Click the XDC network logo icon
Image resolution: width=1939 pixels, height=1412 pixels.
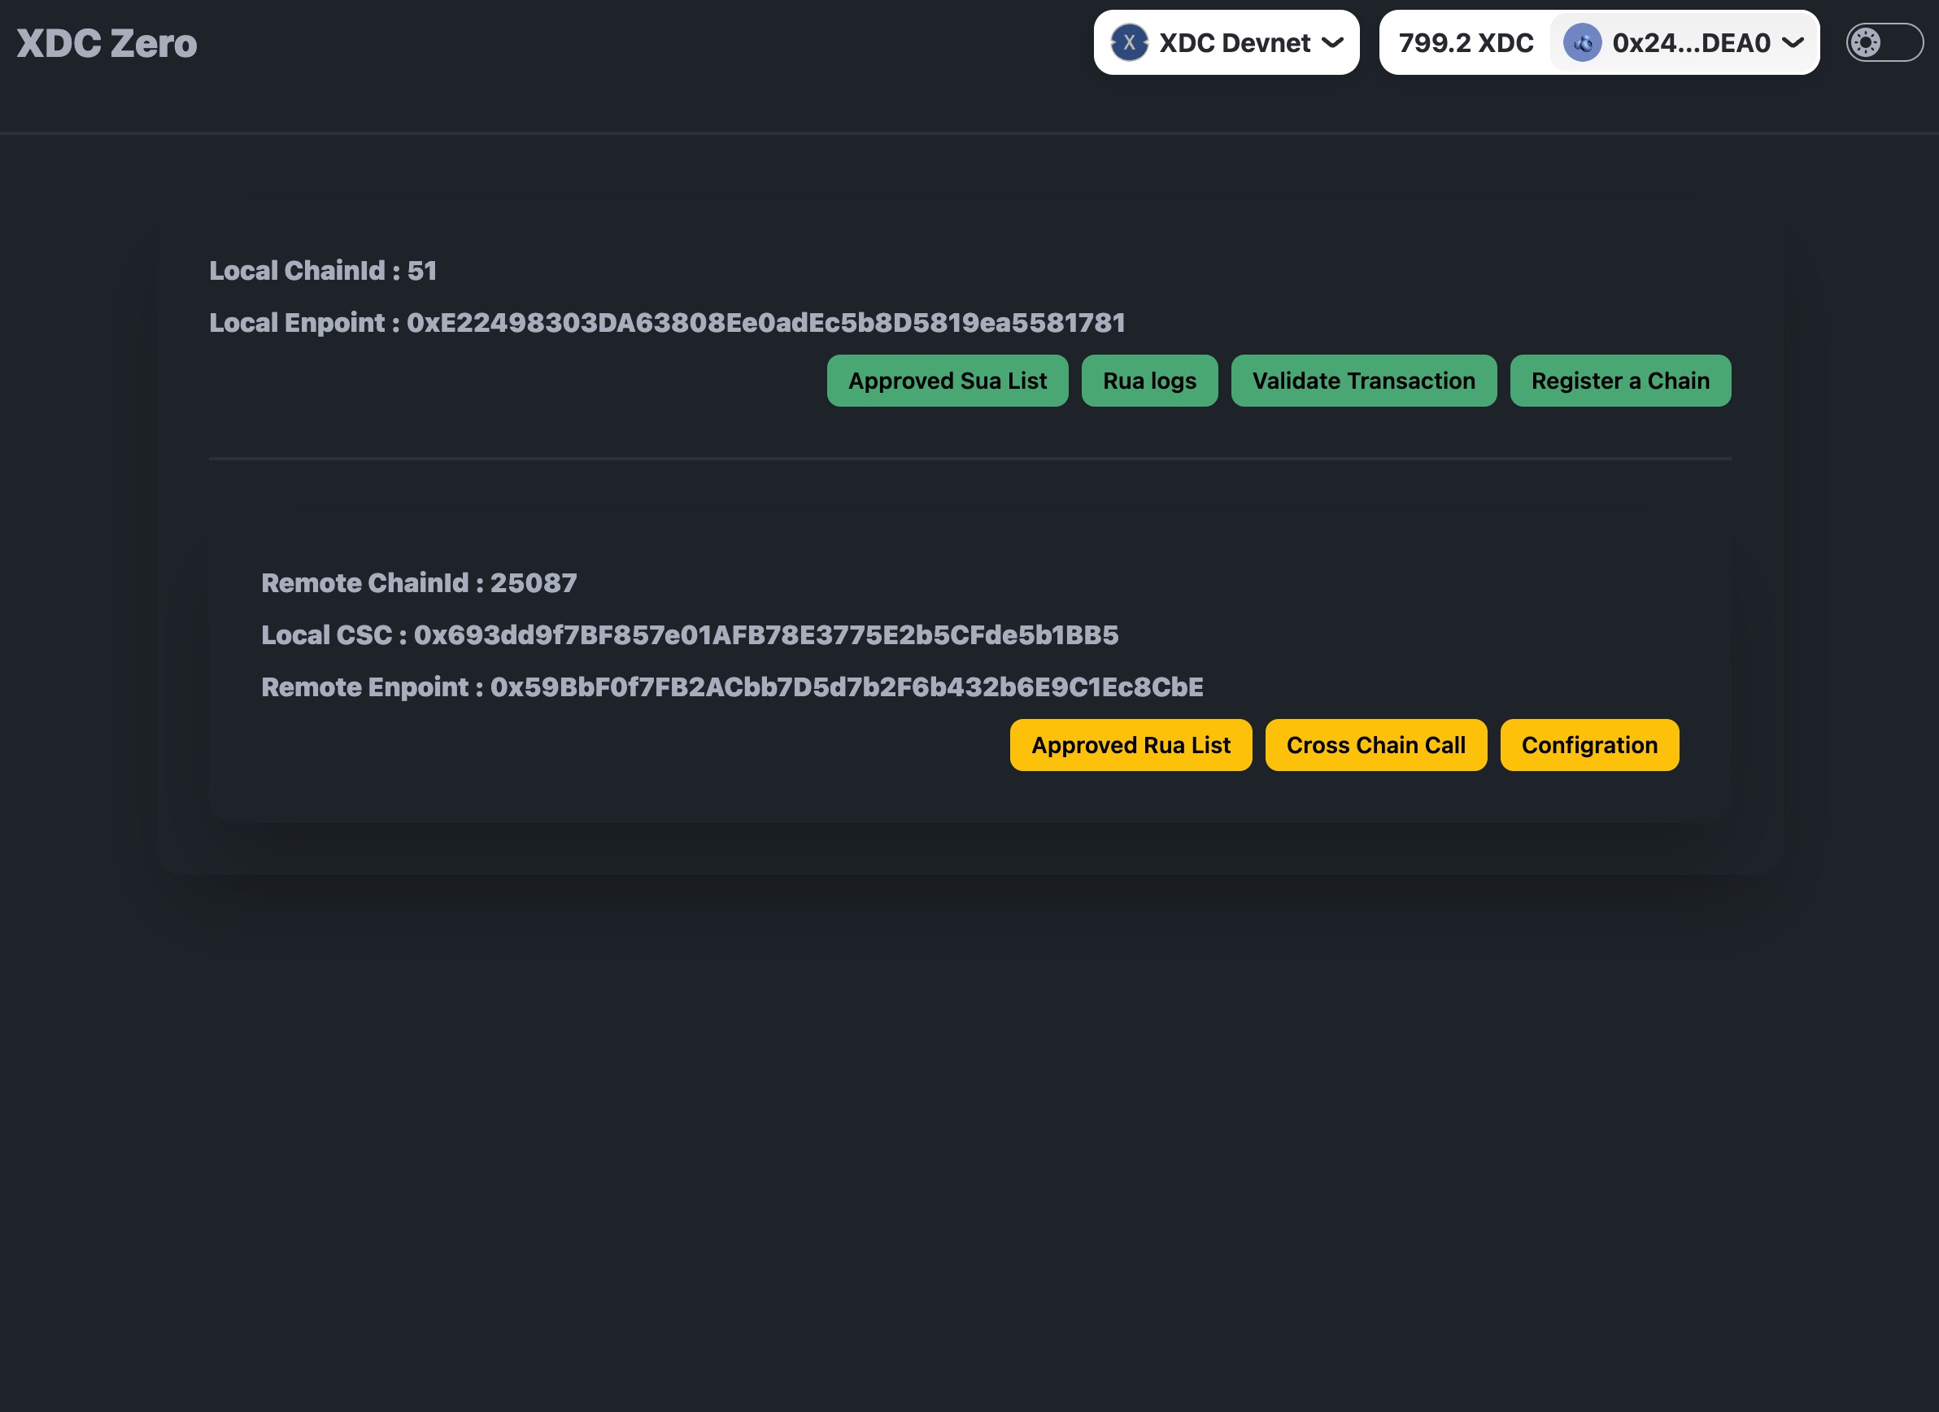pyautogui.click(x=1127, y=41)
